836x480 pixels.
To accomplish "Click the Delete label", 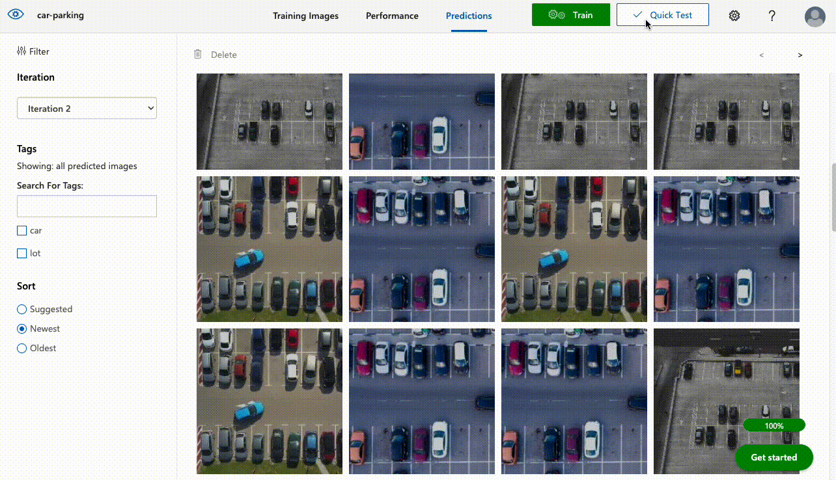I will coord(224,55).
